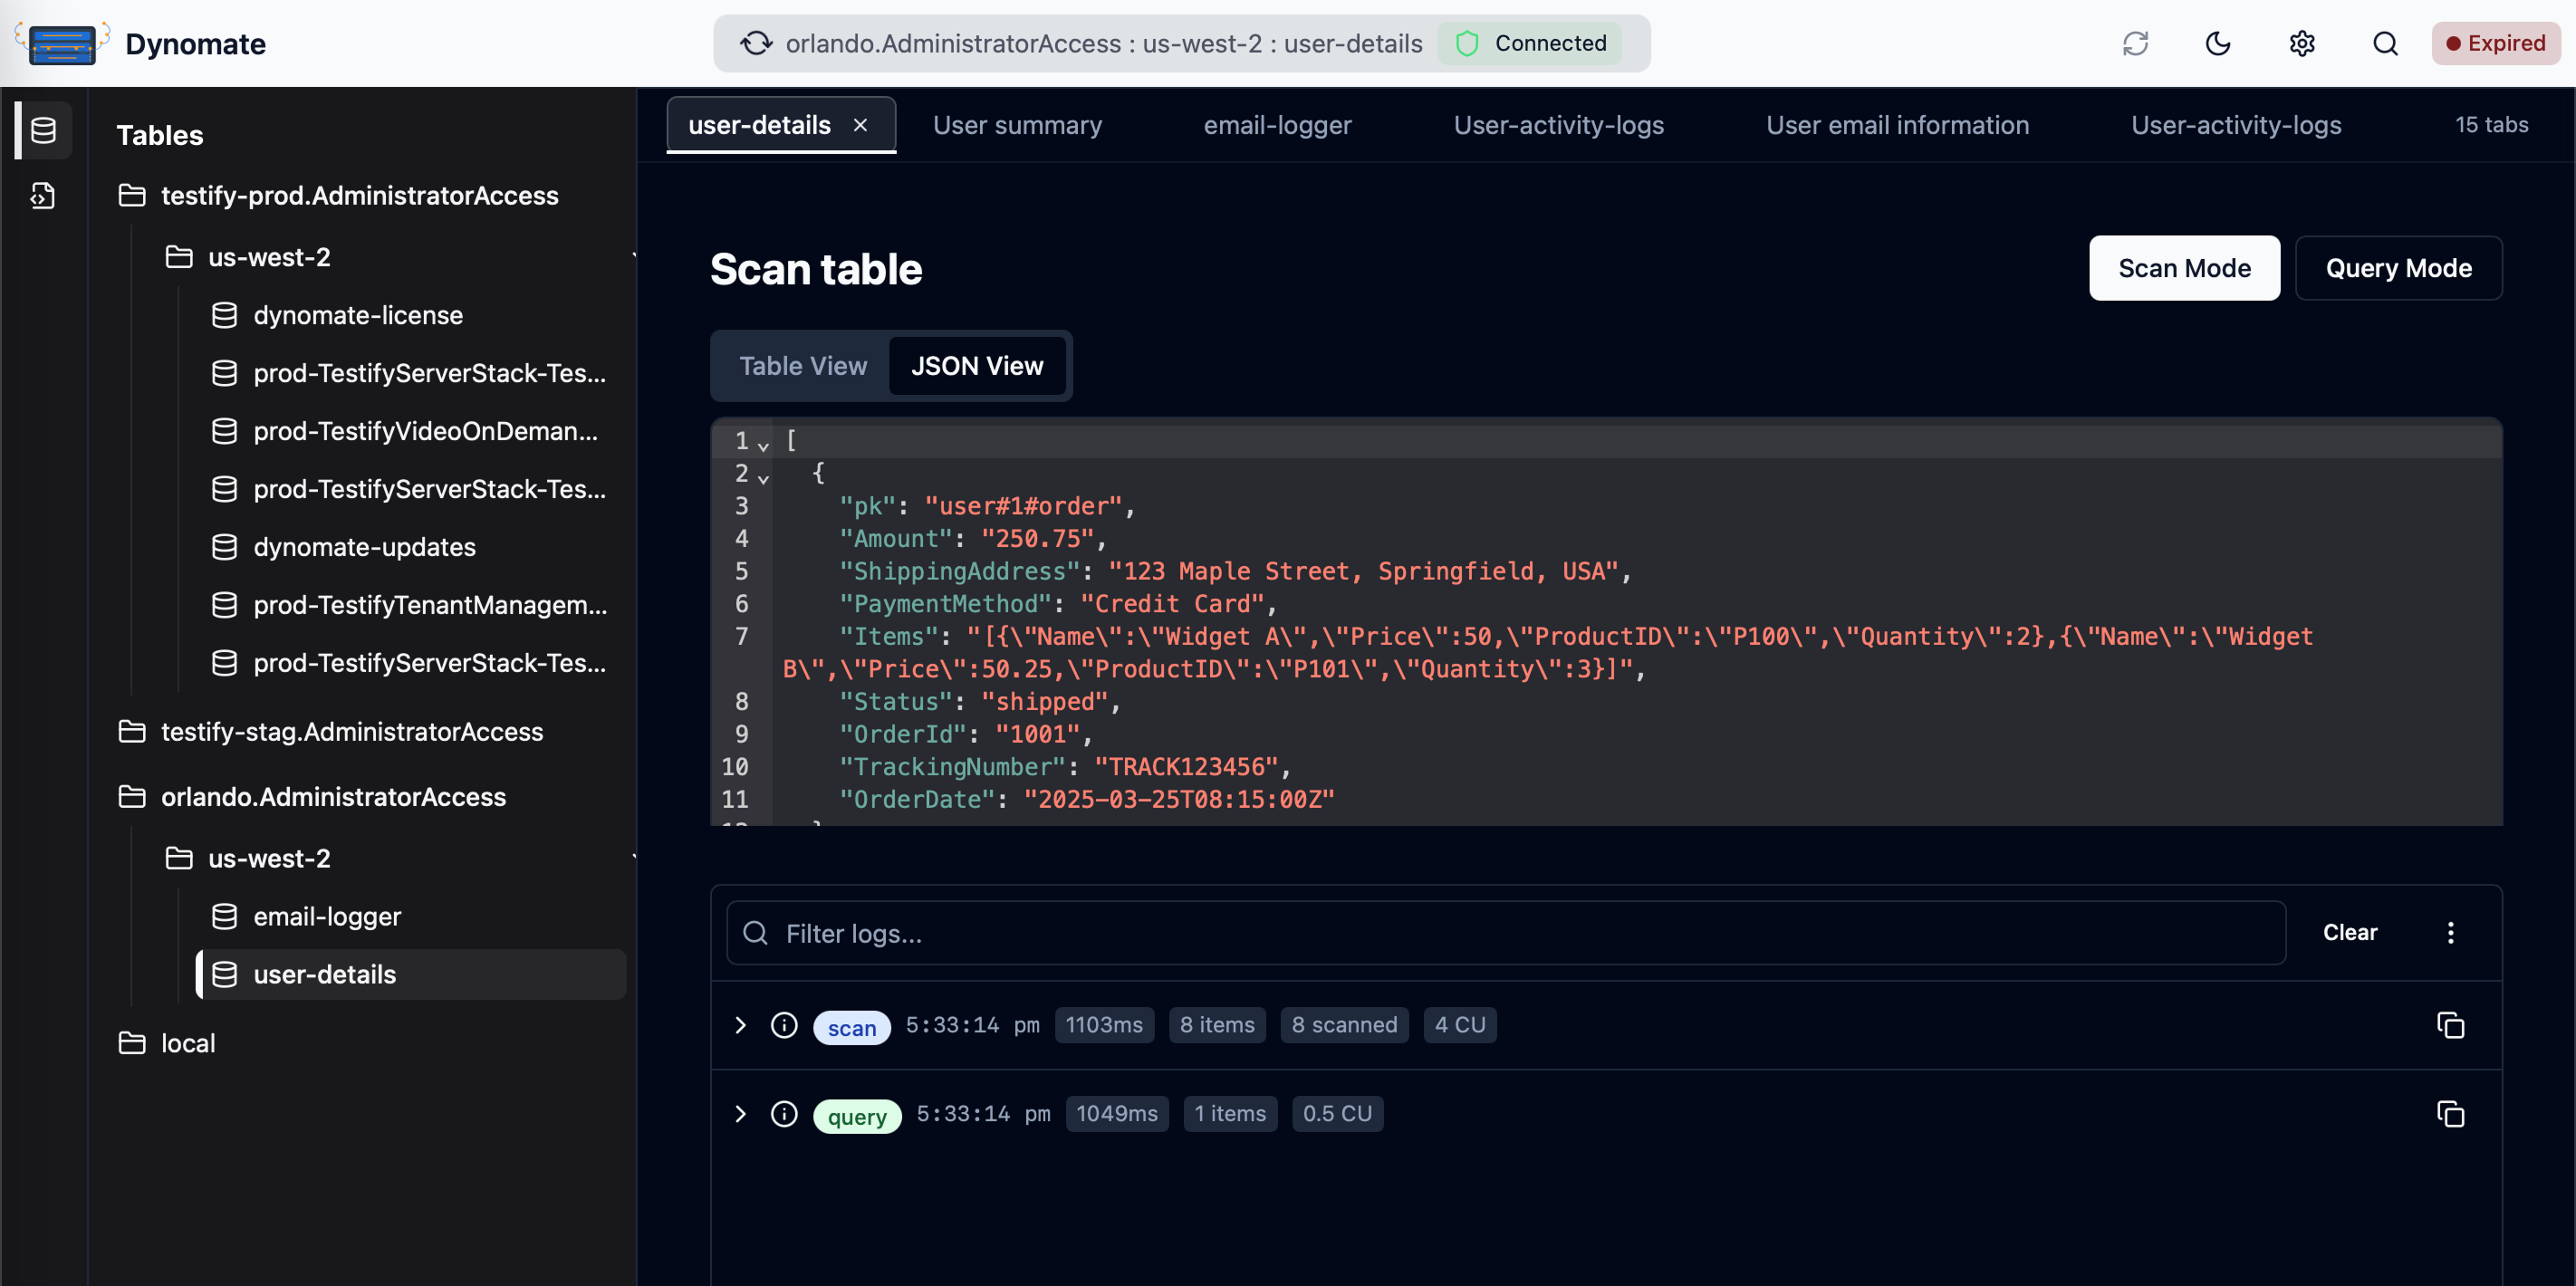Collapse the JSON object on line 2
2576x1286 pixels.
(x=763, y=477)
